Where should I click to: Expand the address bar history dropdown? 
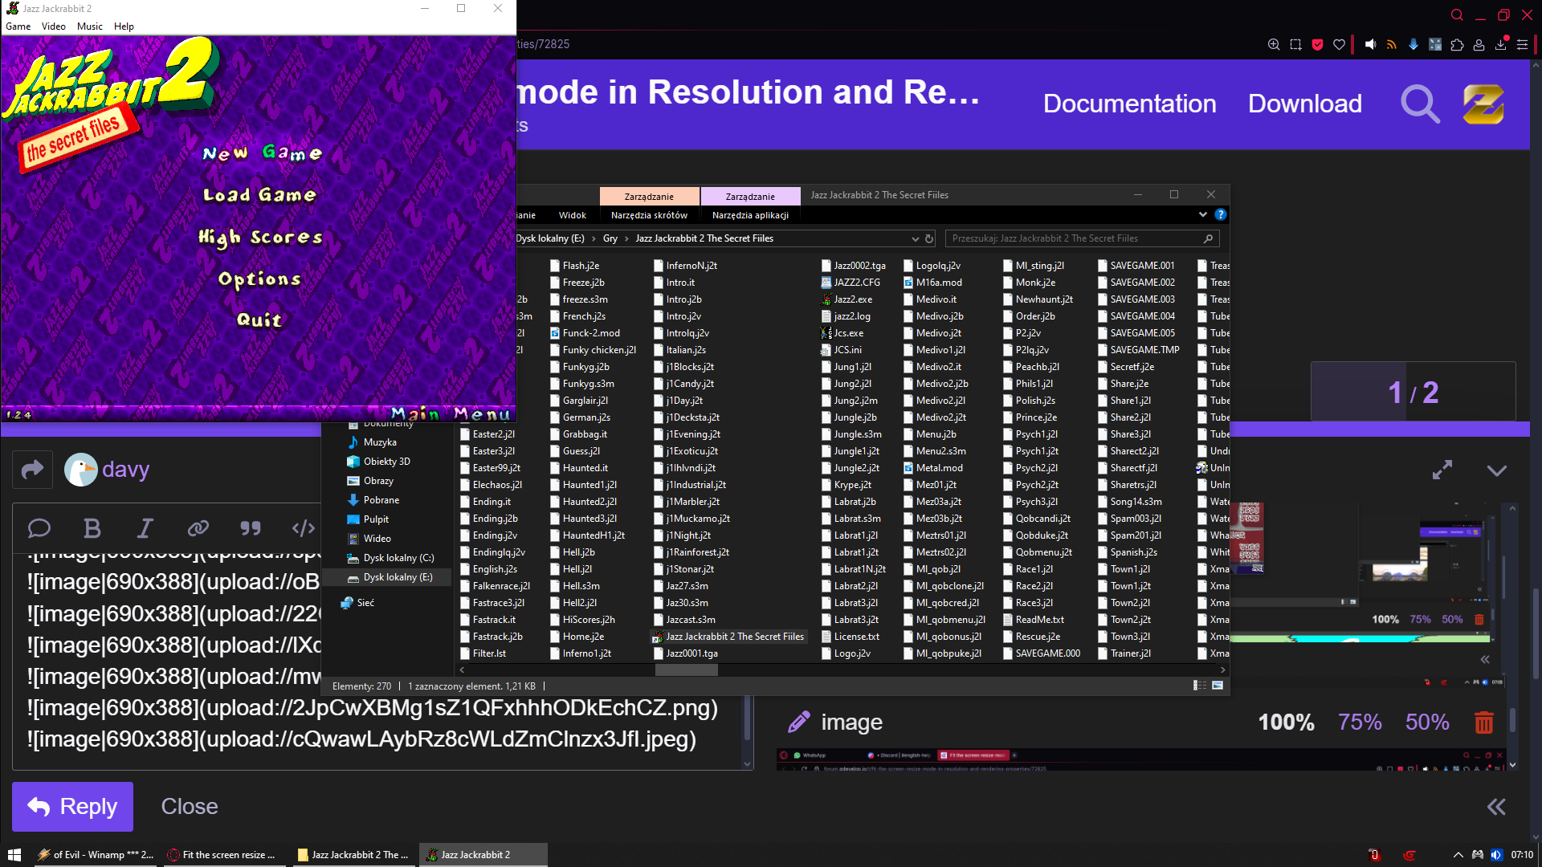pyautogui.click(x=915, y=238)
